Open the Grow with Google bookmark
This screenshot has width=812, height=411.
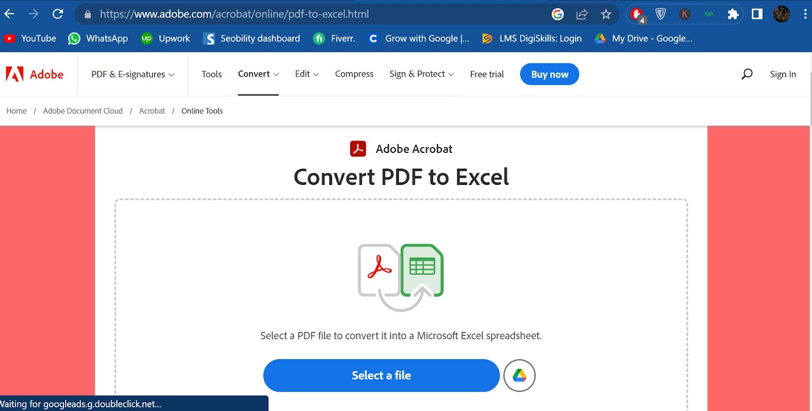(x=419, y=39)
